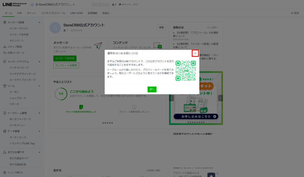Go to next banner with right arrow
Viewport: 304px width, 177px height.
[220, 98]
